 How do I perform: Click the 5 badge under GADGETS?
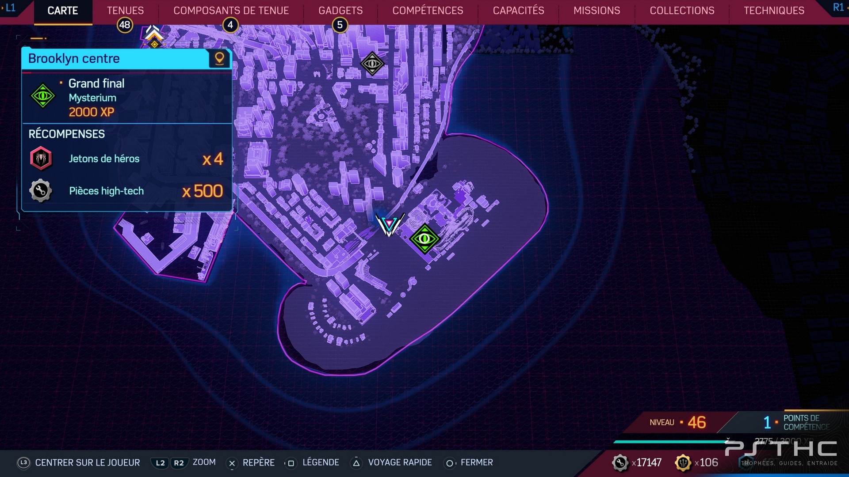[340, 25]
